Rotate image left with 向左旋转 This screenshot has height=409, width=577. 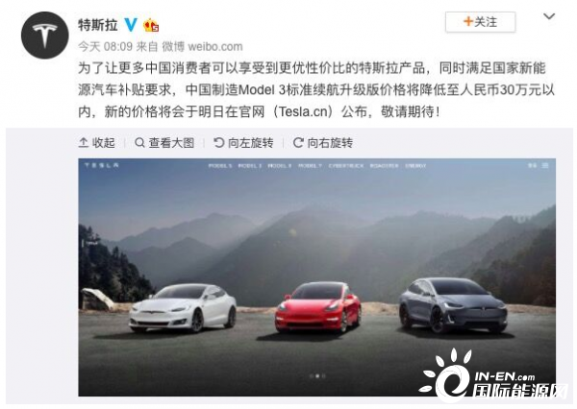pyautogui.click(x=243, y=143)
